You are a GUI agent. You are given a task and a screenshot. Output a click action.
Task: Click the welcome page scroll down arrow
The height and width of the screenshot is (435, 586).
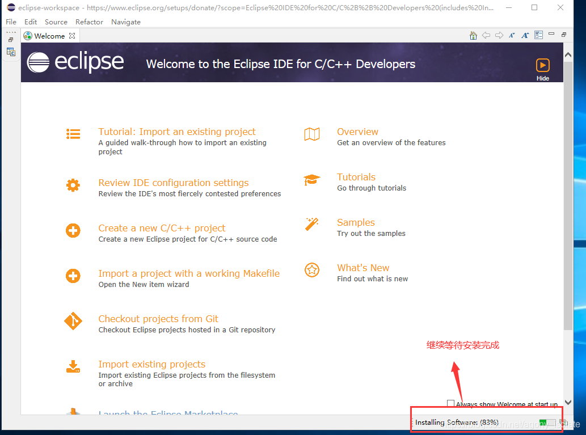568,403
